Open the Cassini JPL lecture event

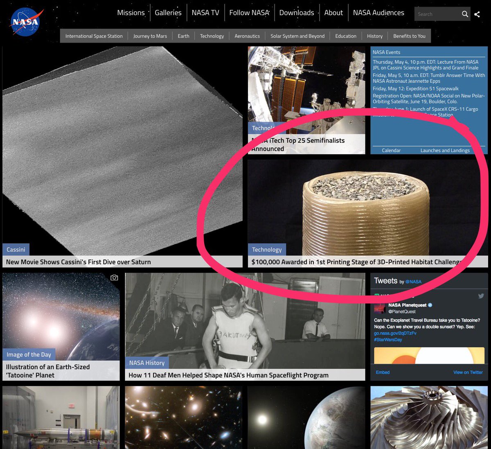(x=426, y=65)
